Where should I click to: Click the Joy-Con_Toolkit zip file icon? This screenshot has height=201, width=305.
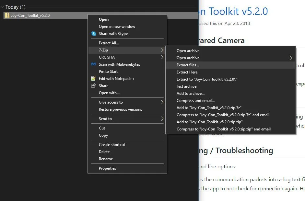coord(7,15)
